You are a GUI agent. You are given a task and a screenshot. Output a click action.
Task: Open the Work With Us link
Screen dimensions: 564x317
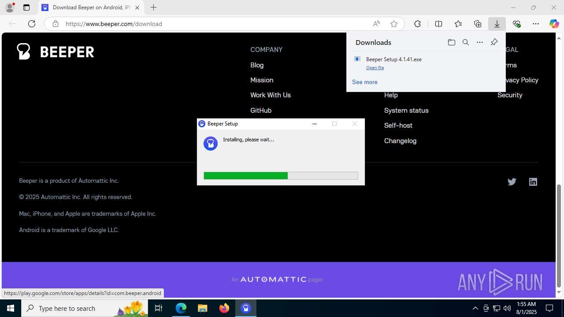271,95
